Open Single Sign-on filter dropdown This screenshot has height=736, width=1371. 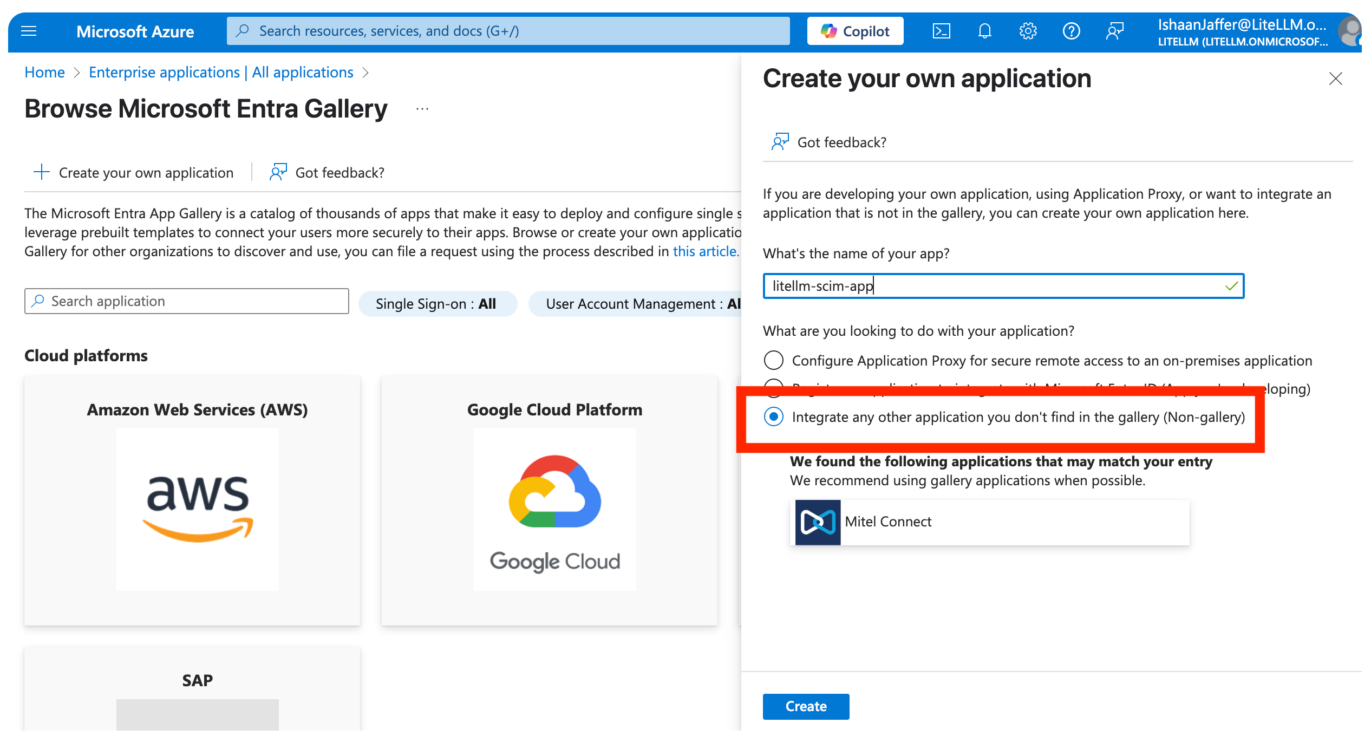[x=437, y=304]
